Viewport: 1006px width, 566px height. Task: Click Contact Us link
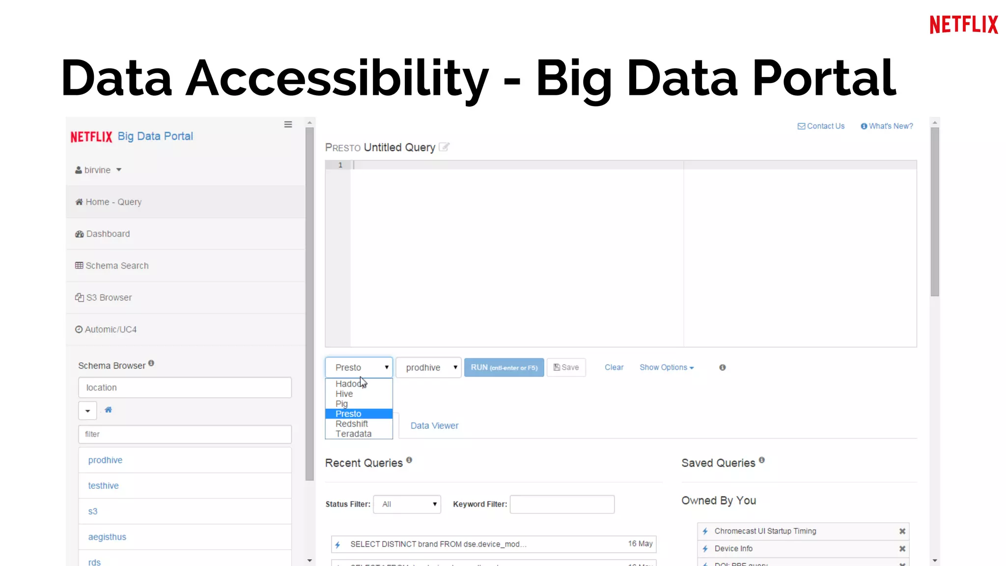point(821,126)
